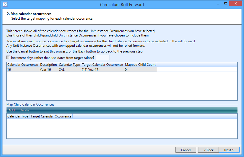Maximize the Curriculum Roll Forward window

click(x=226, y=3)
